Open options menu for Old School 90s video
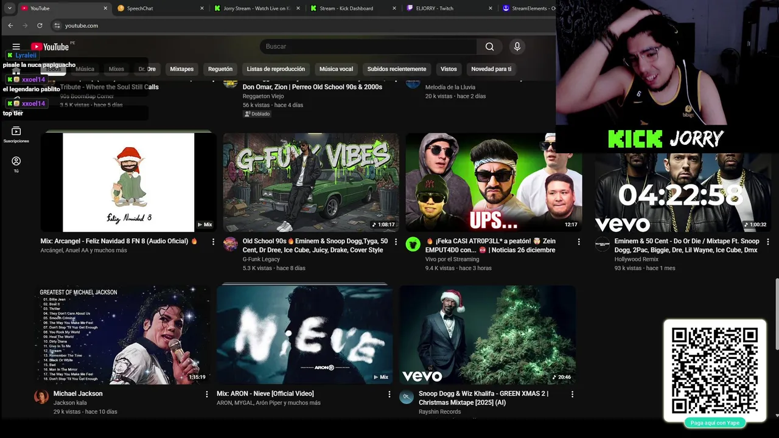Screen dimensions: 779x438 point(396,242)
